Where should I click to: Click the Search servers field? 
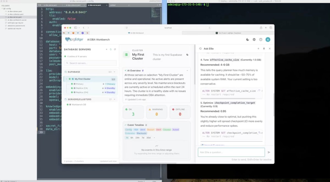point(90,63)
